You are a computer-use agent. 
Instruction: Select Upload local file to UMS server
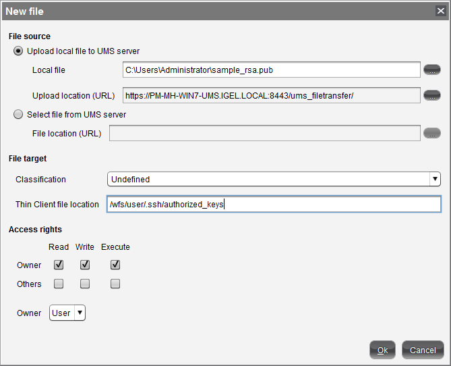[x=18, y=51]
